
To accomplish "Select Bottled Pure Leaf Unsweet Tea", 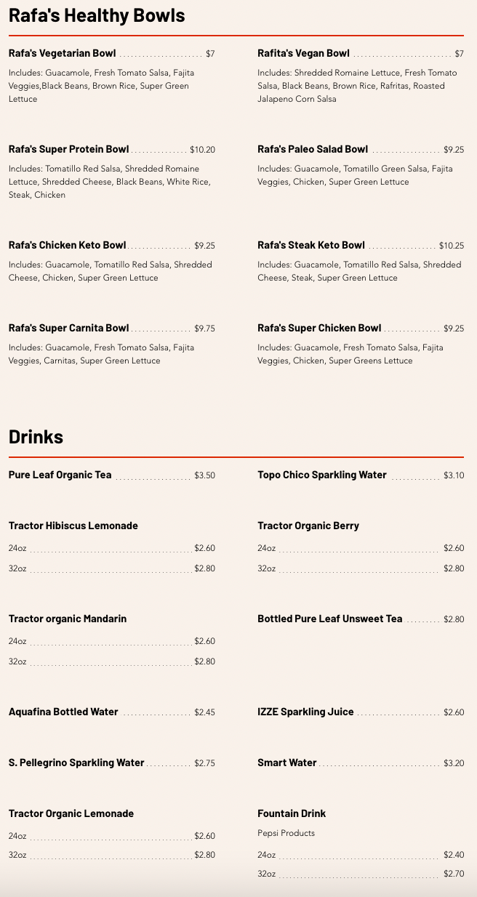I will [329, 619].
